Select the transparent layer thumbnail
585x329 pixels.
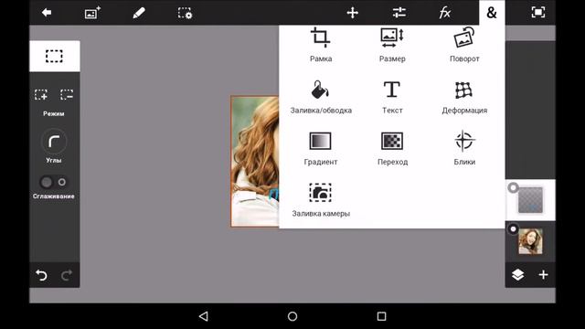click(x=530, y=200)
